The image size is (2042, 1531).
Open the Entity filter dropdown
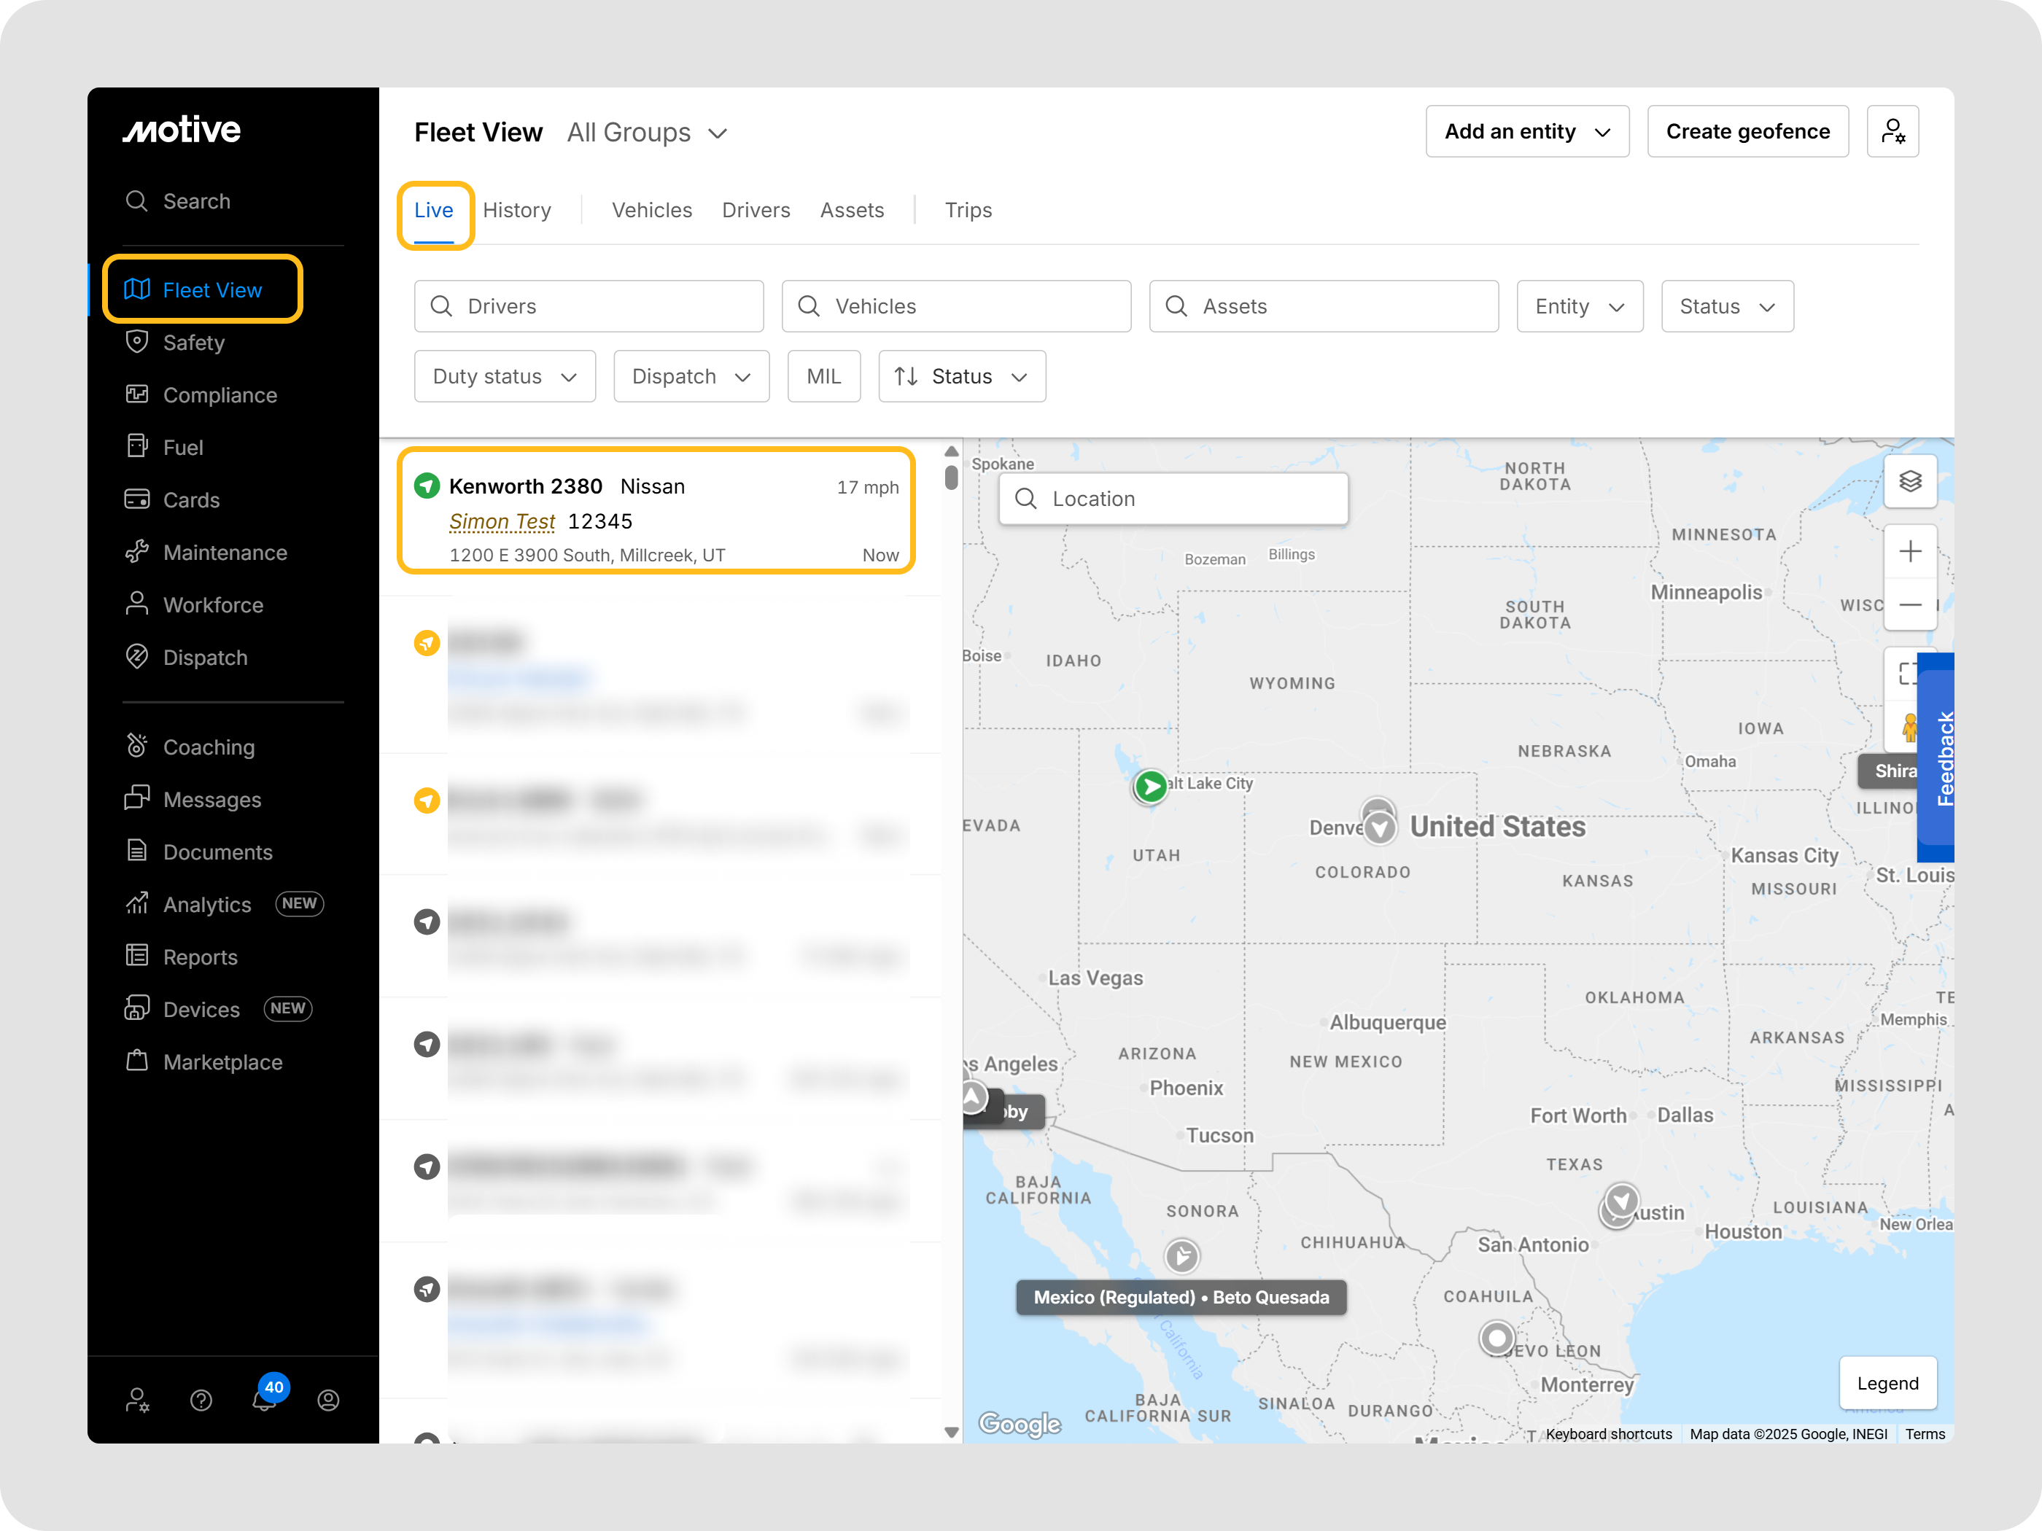[x=1579, y=306]
